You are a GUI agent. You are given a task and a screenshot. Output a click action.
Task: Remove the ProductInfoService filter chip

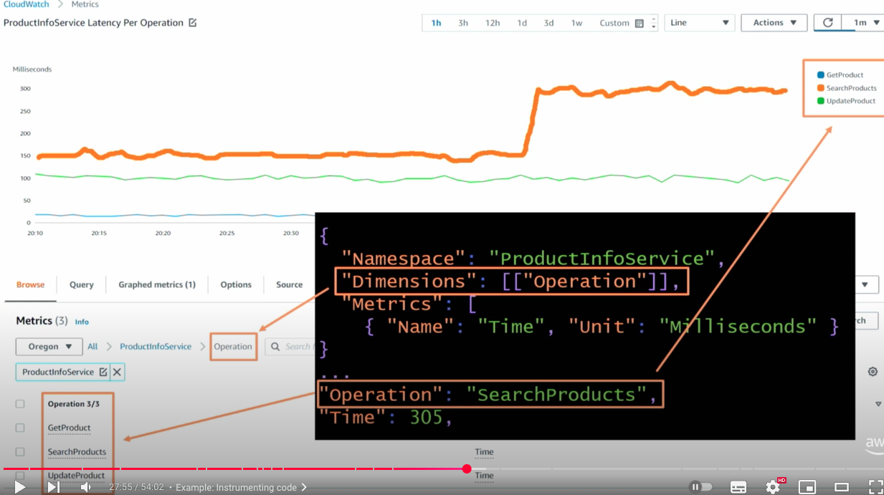click(x=117, y=373)
